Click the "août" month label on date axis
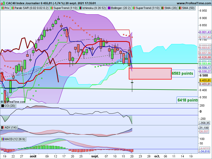Viewport: 212px width, 159px height. pyautogui.click(x=33, y=156)
